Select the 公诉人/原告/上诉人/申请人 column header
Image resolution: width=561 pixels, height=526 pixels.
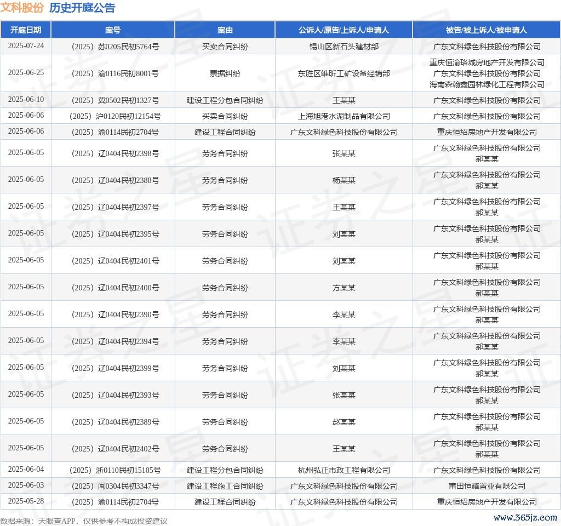[344, 30]
